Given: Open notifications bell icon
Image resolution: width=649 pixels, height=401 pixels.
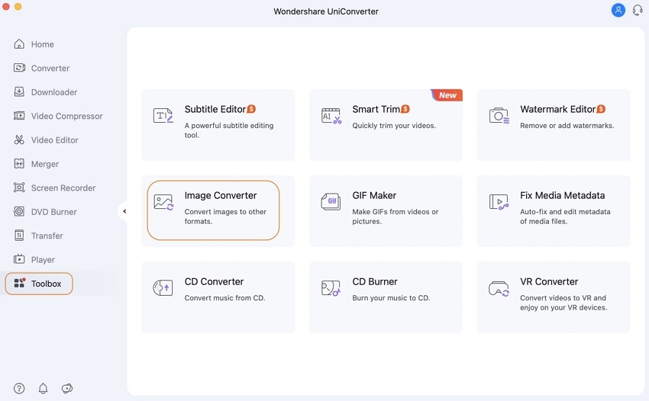Looking at the screenshot, I should tap(43, 388).
